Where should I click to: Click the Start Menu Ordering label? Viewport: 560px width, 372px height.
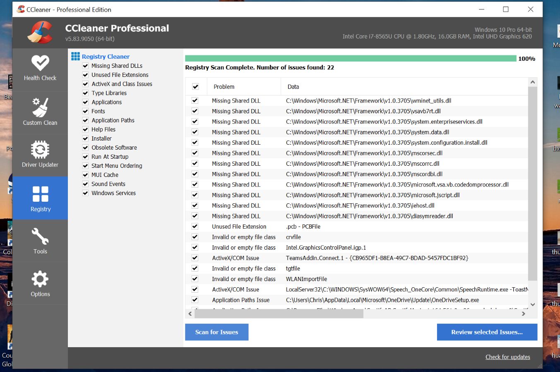click(x=117, y=166)
